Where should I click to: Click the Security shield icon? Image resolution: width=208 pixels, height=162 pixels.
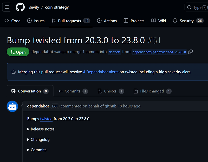pos(175,21)
